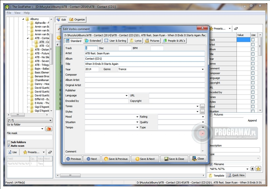Open the Pictures tab in the dialog
Screen dimensions: 270x189
(x=152, y=41)
